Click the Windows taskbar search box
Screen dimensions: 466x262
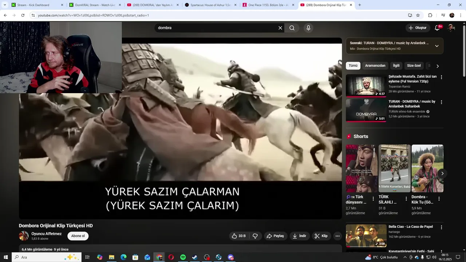point(47,257)
